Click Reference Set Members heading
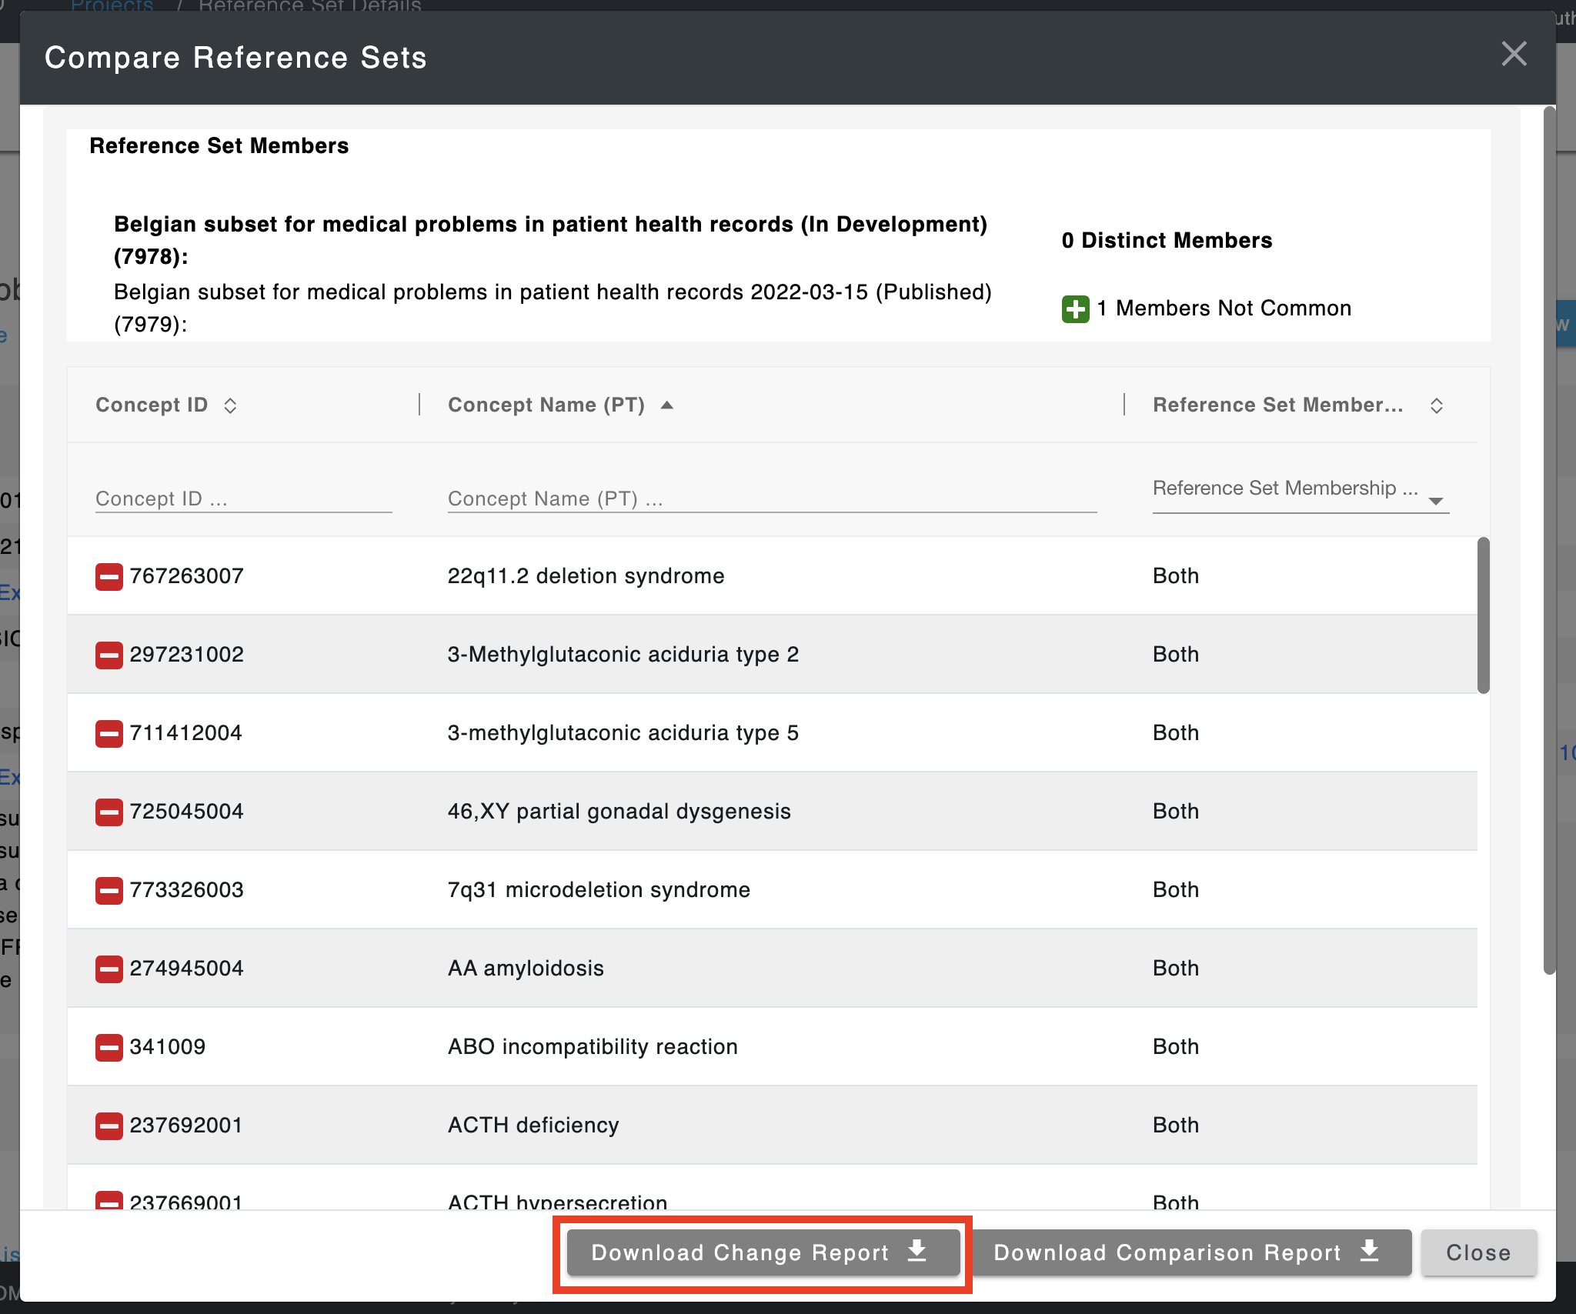1576x1314 pixels. (219, 145)
